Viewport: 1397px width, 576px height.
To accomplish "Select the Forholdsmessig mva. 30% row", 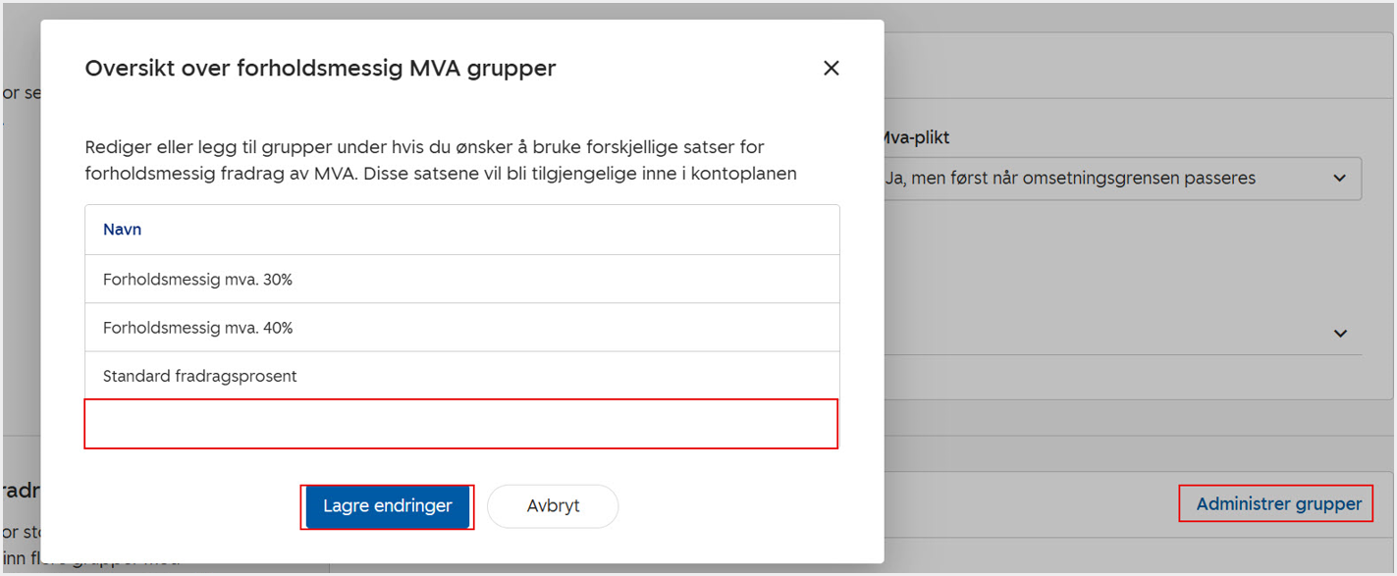I will pyautogui.click(x=461, y=280).
